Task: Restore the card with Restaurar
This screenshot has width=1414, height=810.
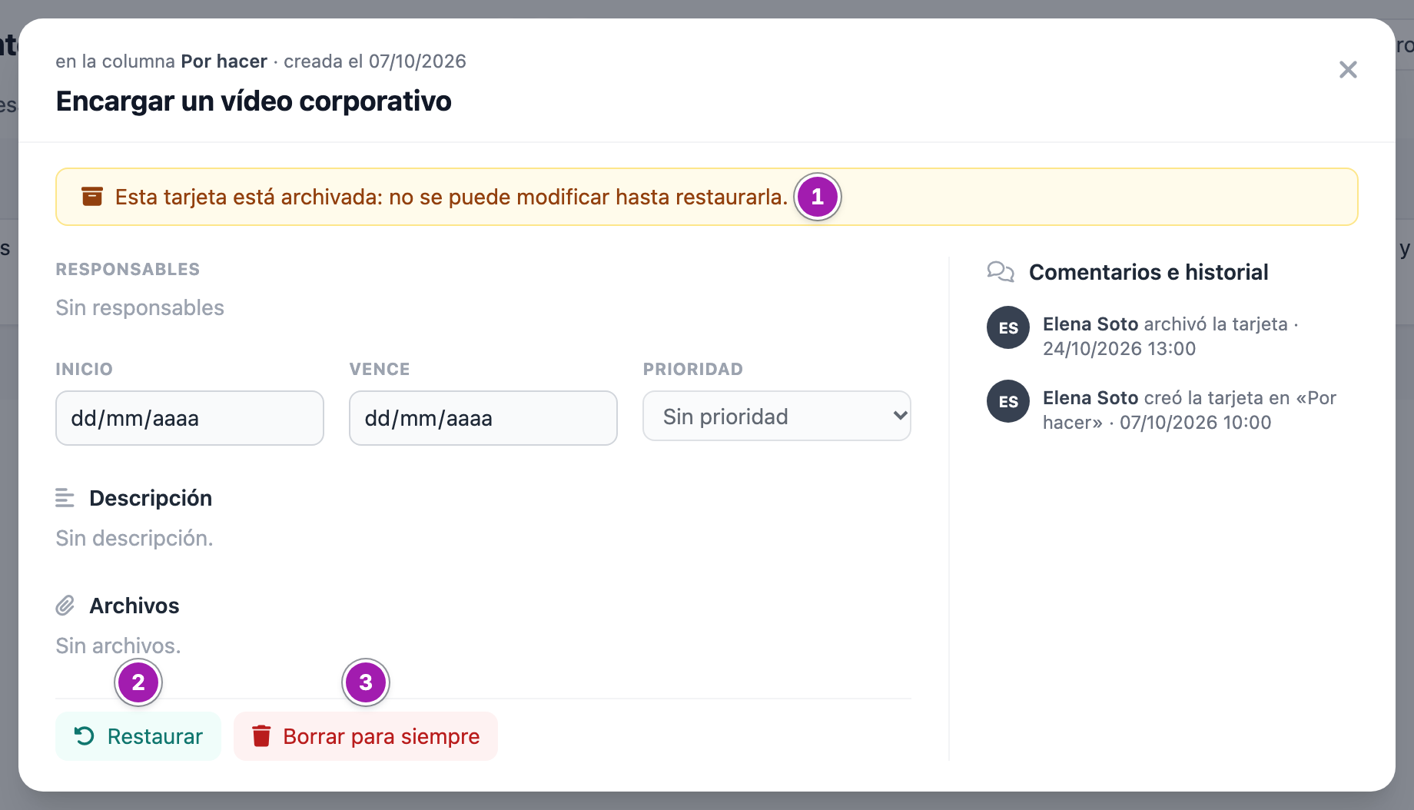Action: tap(138, 736)
